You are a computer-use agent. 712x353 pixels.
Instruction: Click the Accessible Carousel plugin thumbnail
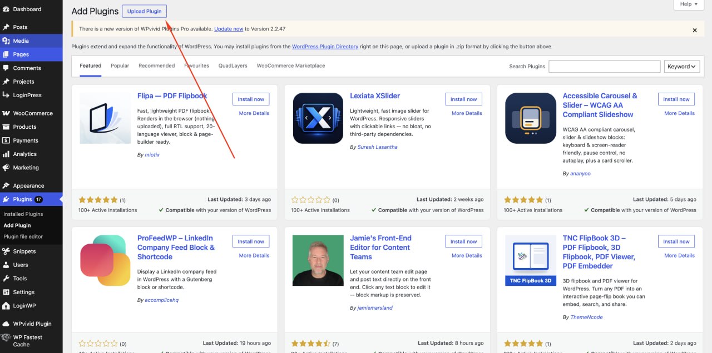pos(531,118)
